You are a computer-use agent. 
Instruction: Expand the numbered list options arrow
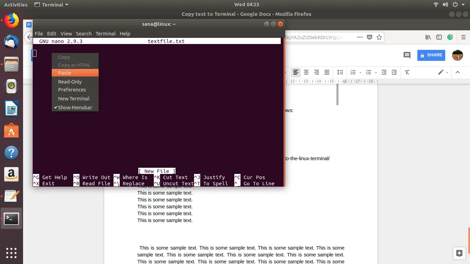coord(360,73)
